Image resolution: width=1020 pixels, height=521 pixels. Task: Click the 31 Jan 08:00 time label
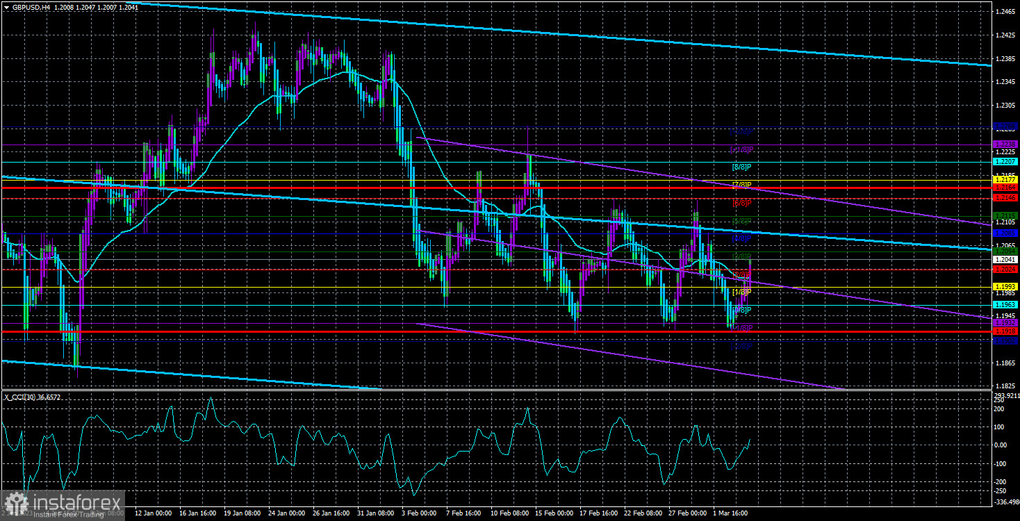tap(377, 513)
